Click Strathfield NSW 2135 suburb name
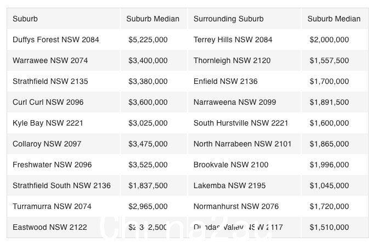The image size is (372, 243). [x=50, y=81]
